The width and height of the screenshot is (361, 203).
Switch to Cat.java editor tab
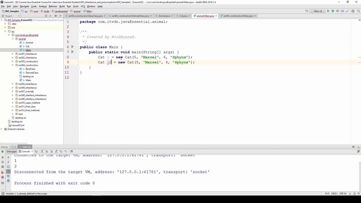coord(183,16)
